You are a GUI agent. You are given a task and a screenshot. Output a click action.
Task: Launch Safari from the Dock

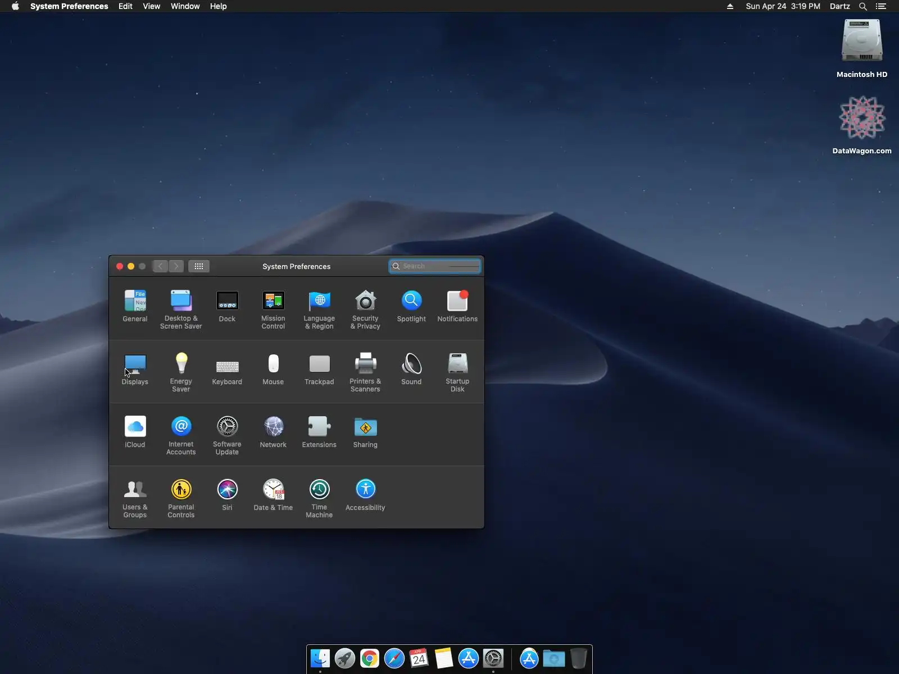[x=394, y=658]
